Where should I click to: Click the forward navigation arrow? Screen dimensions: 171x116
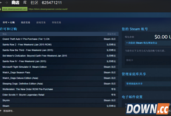[x=7, y=3]
